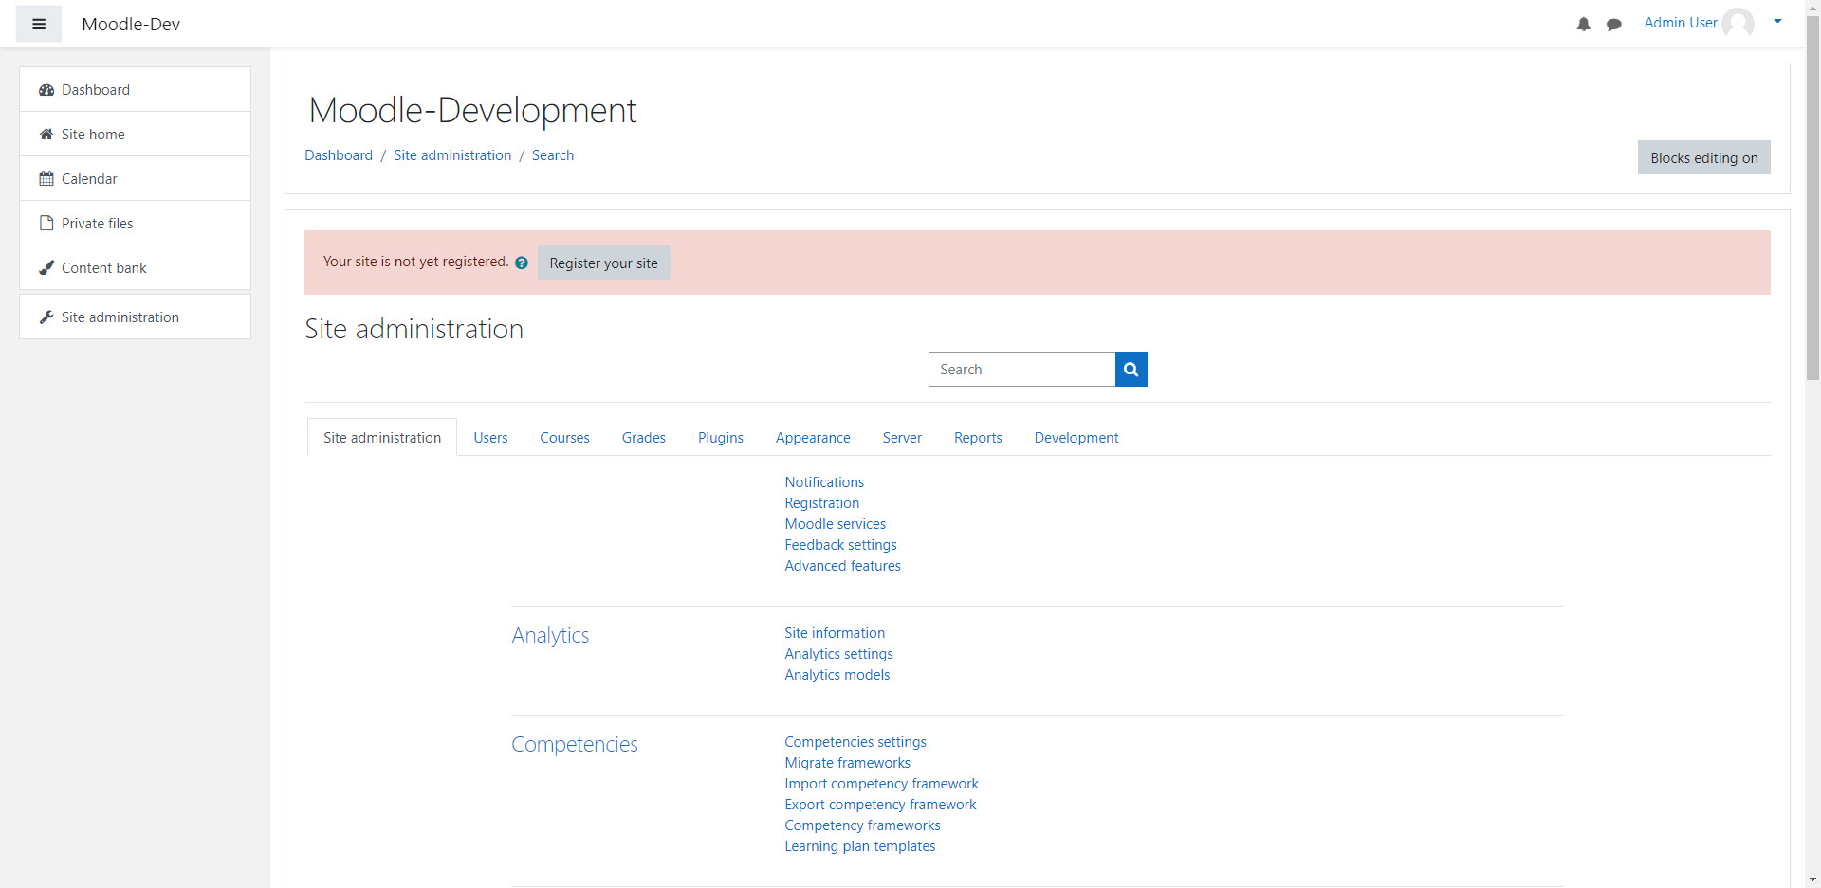Go to Site home in sidebar
1821x888 pixels.
pyautogui.click(x=135, y=135)
